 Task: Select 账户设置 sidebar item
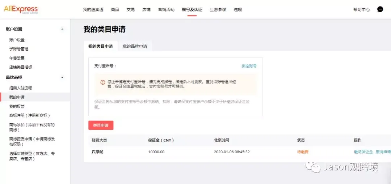click(x=17, y=40)
